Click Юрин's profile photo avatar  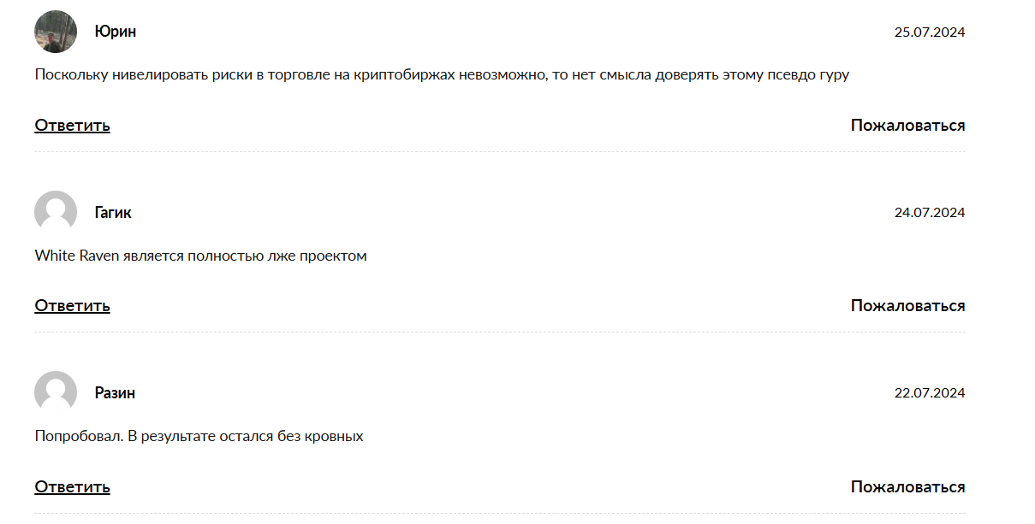[56, 32]
